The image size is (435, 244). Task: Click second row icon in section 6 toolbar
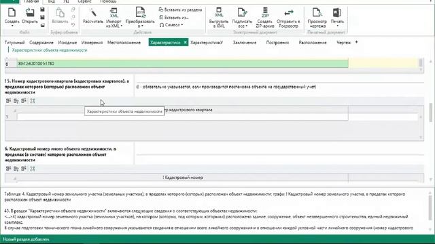pyautogui.click(x=16, y=169)
